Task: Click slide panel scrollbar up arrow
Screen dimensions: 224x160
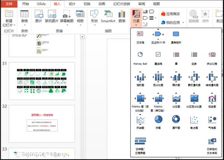Action: (82, 37)
